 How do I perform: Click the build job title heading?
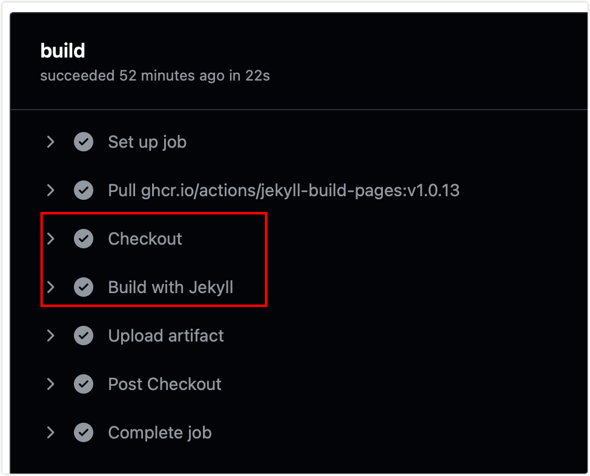click(x=62, y=50)
